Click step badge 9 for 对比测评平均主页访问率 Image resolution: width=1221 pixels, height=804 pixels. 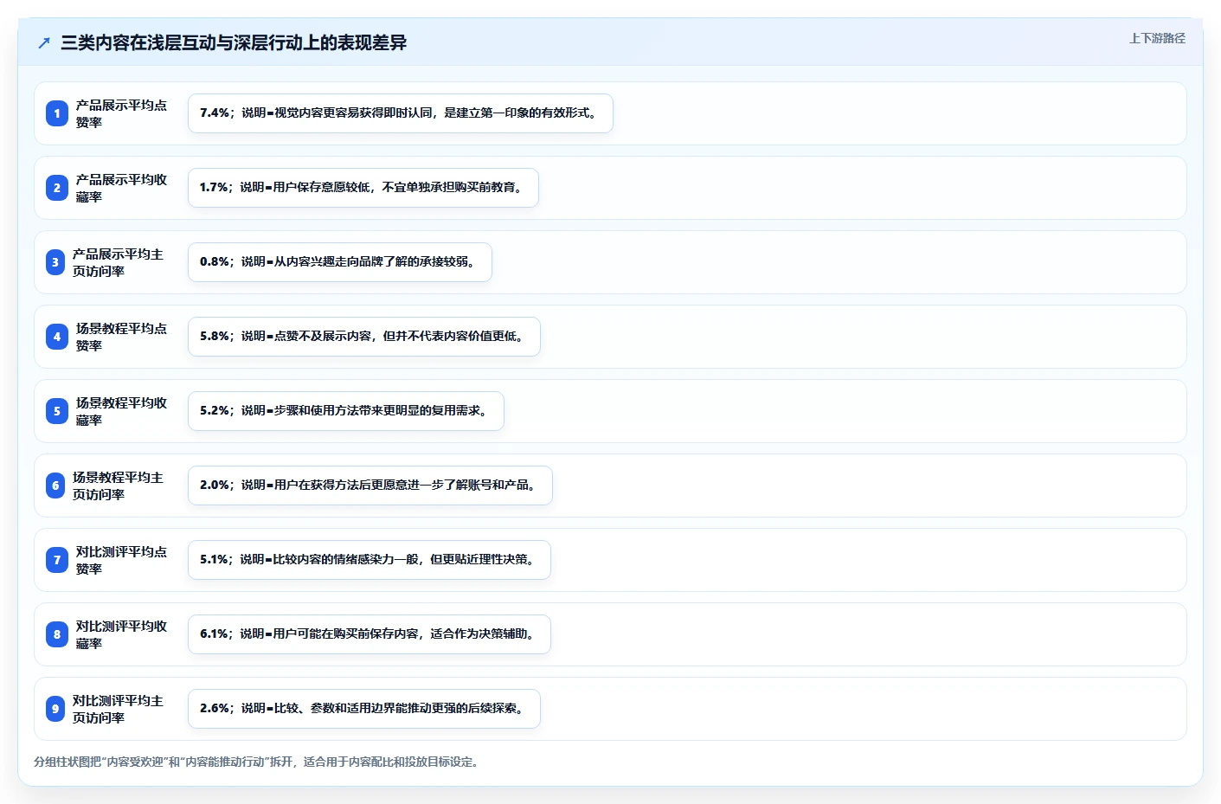55,709
